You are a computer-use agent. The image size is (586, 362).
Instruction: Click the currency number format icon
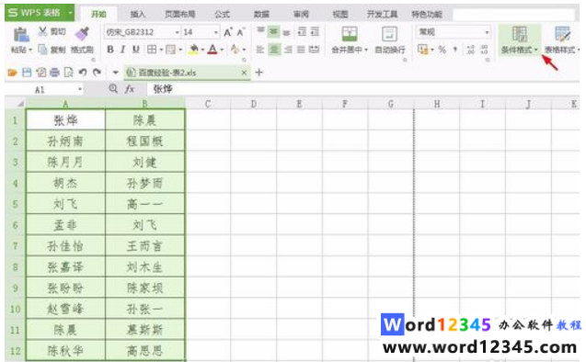coord(422,50)
